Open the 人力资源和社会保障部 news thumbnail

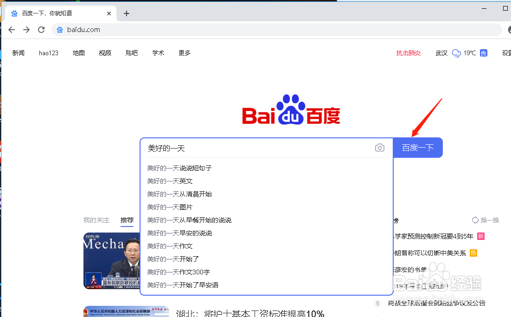tap(126, 311)
